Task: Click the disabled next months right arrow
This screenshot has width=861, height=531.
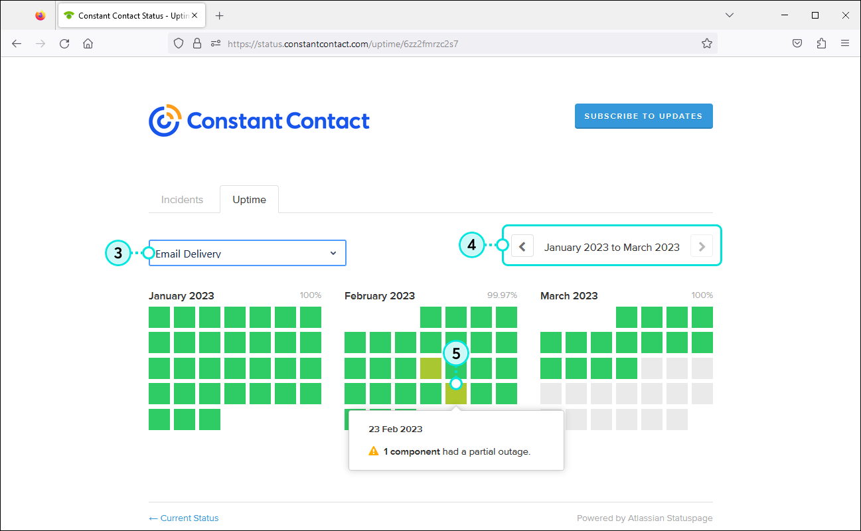Action: pyautogui.click(x=702, y=247)
